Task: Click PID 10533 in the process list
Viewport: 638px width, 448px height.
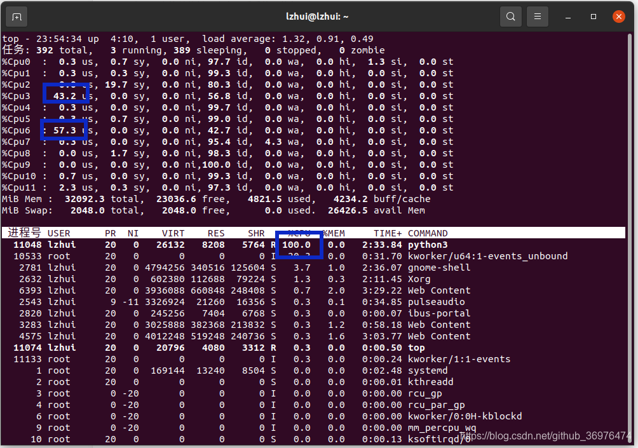Action: (x=27, y=256)
